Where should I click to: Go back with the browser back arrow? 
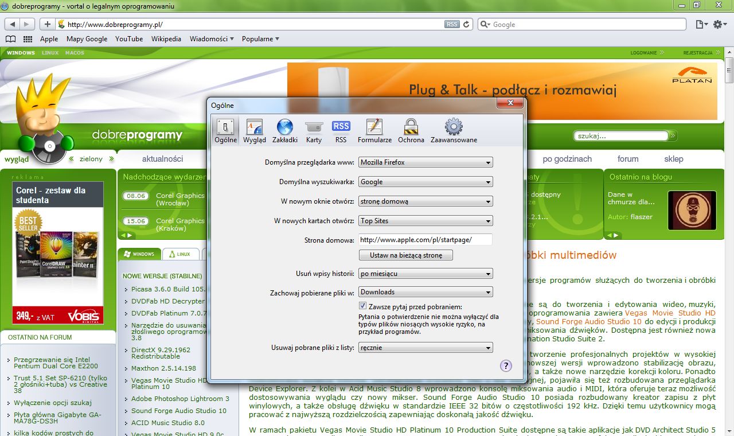12,24
